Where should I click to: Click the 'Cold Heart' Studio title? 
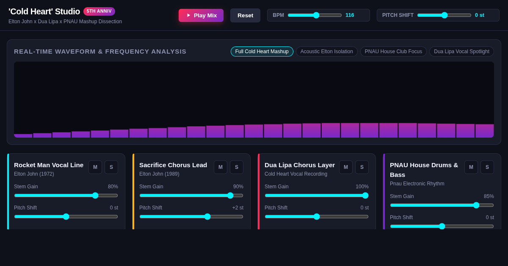pyautogui.click(x=44, y=11)
